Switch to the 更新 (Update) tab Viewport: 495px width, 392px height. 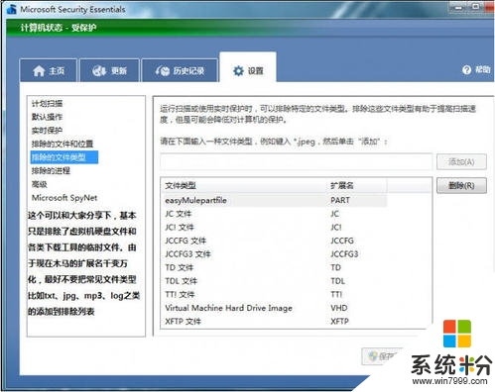coord(109,70)
